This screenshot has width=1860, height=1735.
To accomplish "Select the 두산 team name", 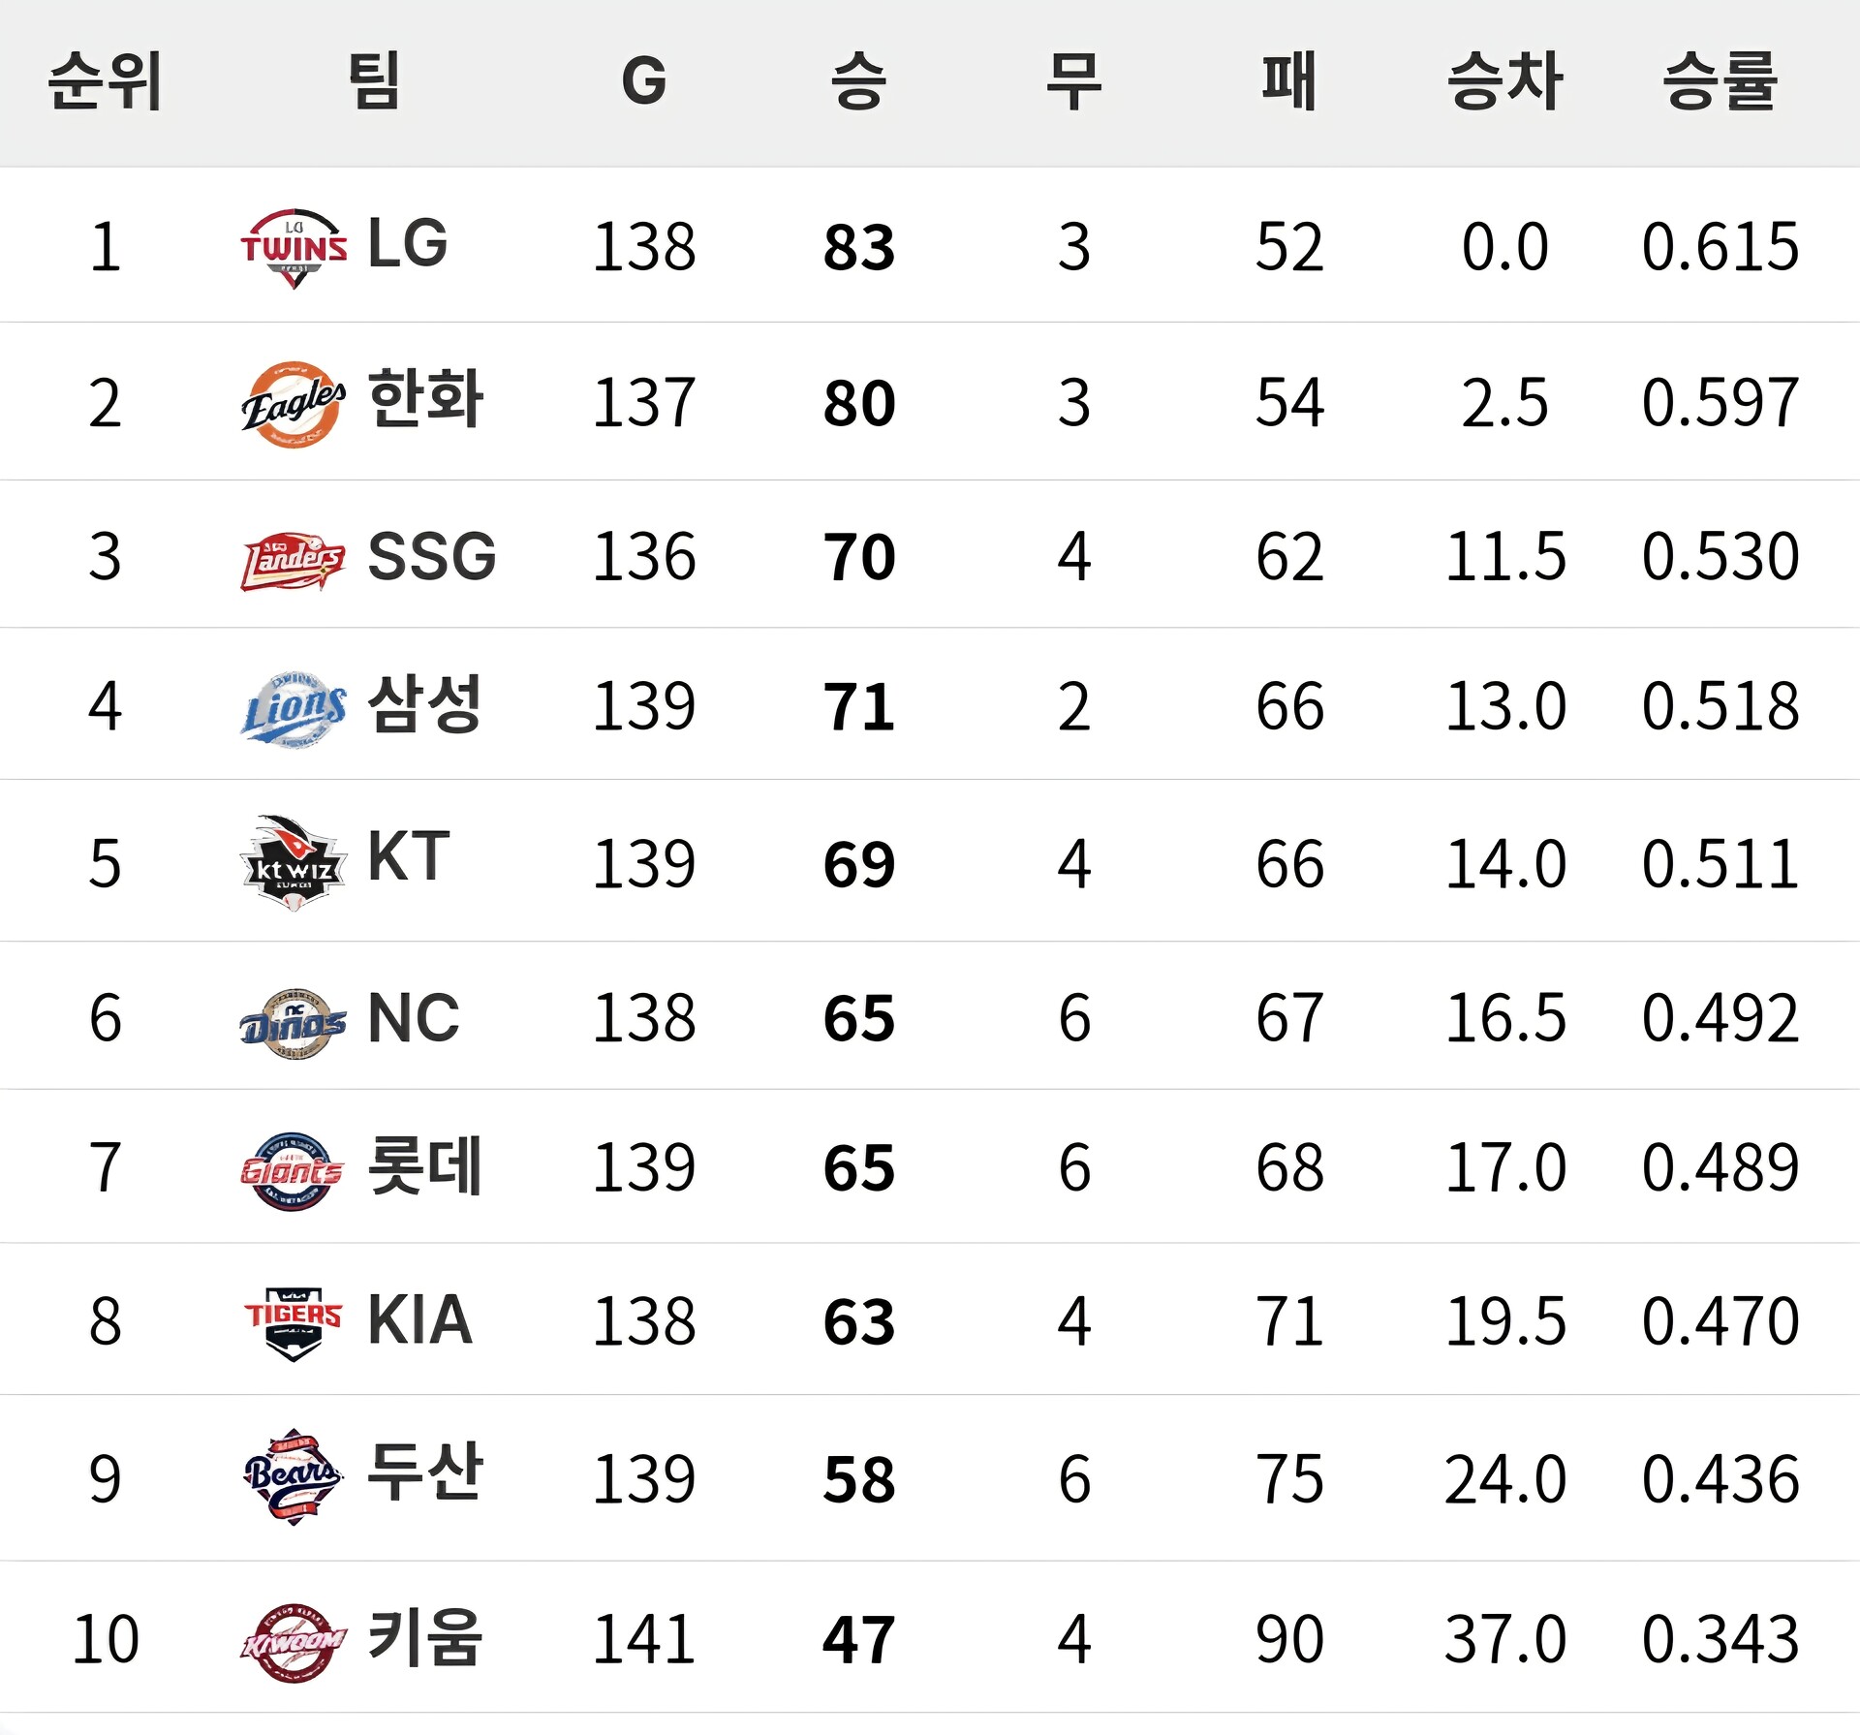I will point(425,1472).
